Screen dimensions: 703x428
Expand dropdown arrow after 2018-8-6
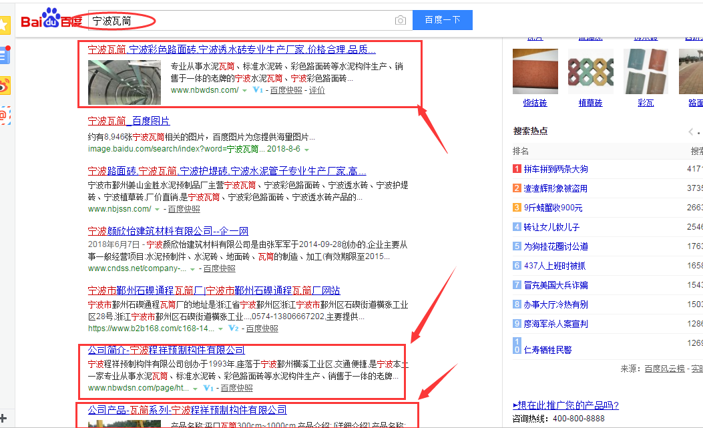click(x=306, y=150)
